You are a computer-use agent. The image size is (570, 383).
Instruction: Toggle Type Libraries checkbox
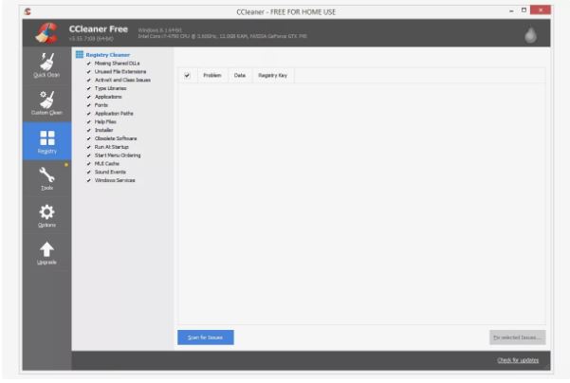(89, 88)
